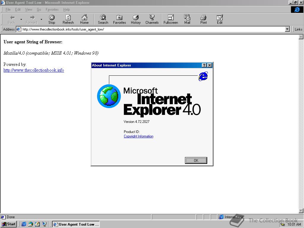This screenshot has width=304, height=228.
Task: Open the Edit menu
Action: coord(18,9)
